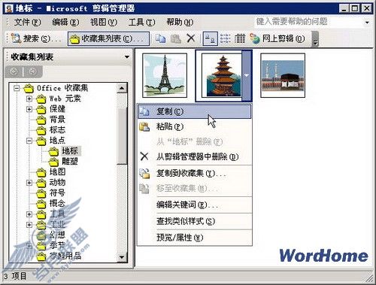The width and height of the screenshot is (376, 285).
Task: Select the Web 元素 folder
Action: [x=59, y=99]
